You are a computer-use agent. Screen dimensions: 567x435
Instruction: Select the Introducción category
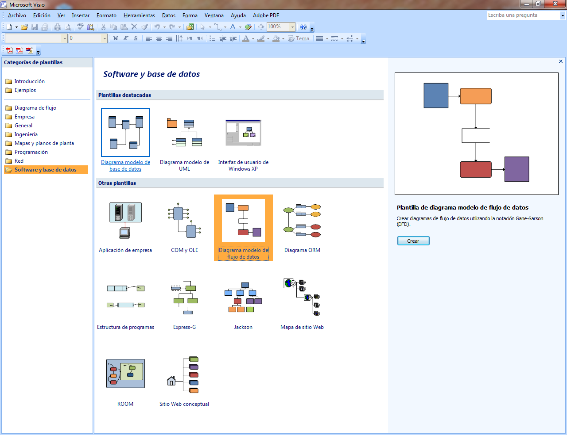pos(29,81)
